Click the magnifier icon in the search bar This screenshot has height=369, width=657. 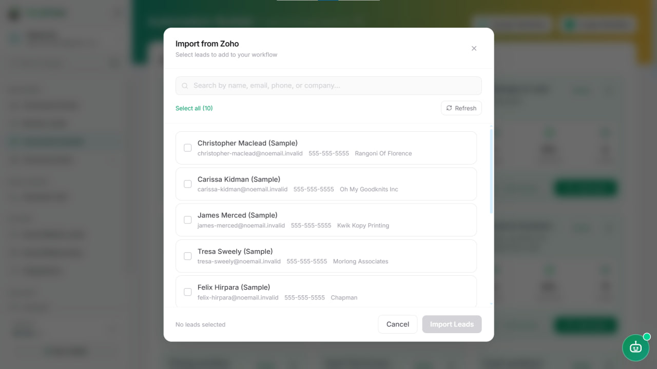185,86
